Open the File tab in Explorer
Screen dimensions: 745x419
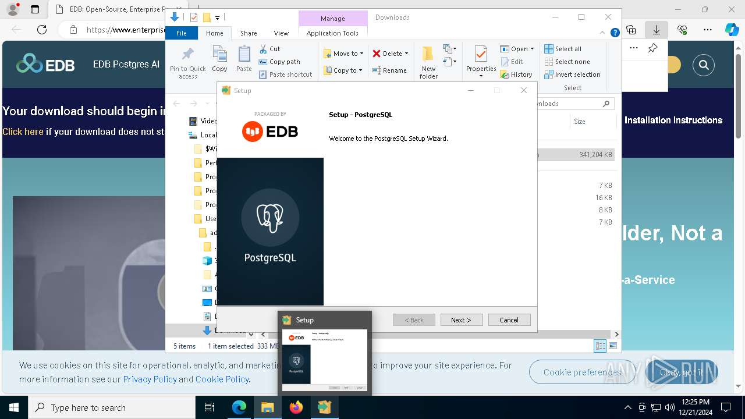coord(182,33)
